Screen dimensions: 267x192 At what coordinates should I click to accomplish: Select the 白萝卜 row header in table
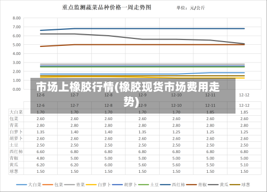(x=16, y=132)
